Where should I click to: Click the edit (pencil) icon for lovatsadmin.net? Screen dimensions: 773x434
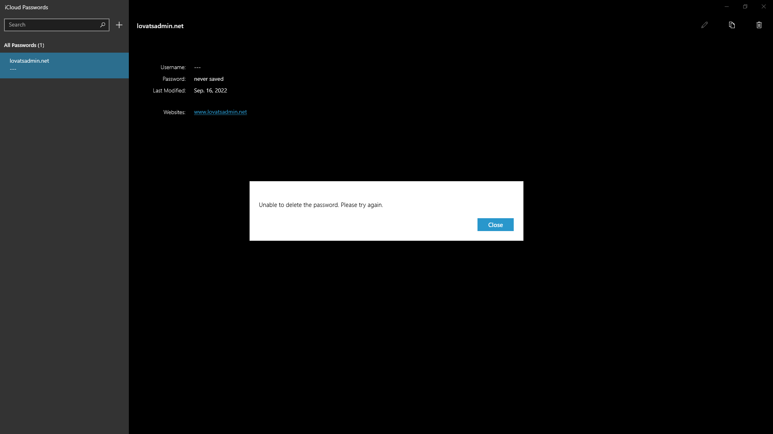(x=705, y=25)
